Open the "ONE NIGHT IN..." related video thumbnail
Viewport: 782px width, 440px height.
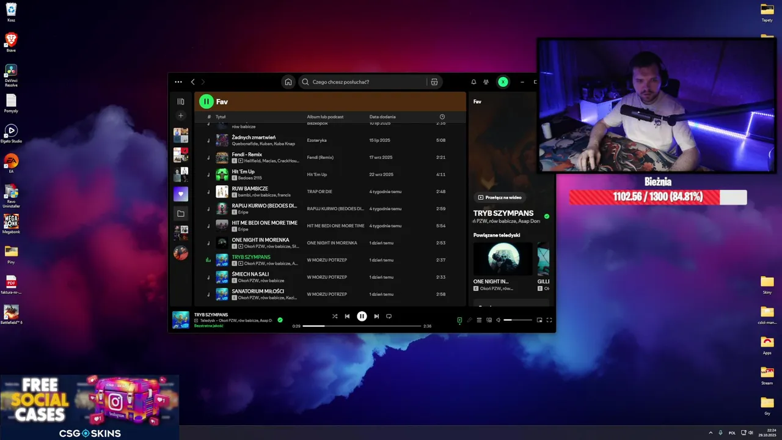[x=503, y=259]
